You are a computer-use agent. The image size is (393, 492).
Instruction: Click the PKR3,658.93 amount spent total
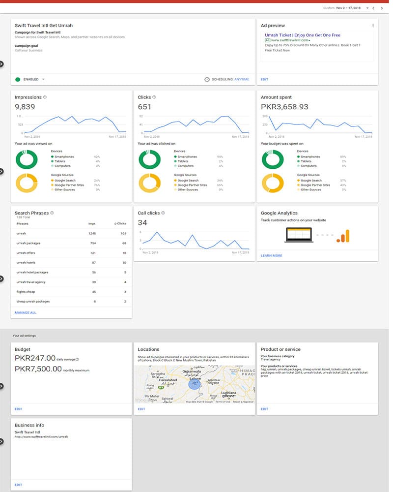[284, 107]
